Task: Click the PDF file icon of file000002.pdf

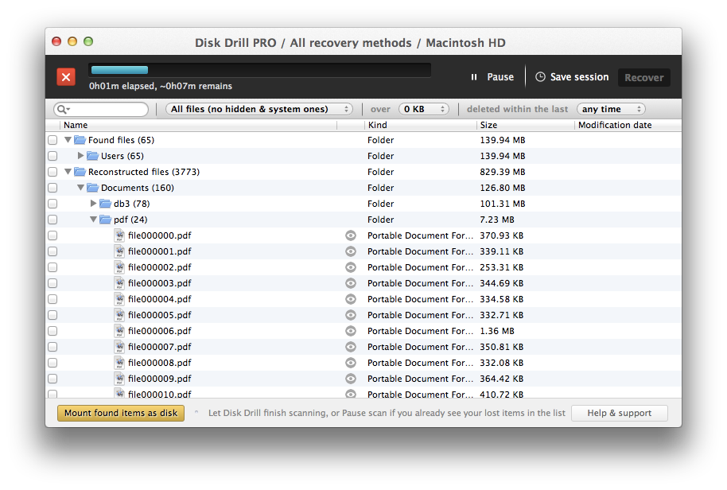Action: pyautogui.click(x=119, y=267)
